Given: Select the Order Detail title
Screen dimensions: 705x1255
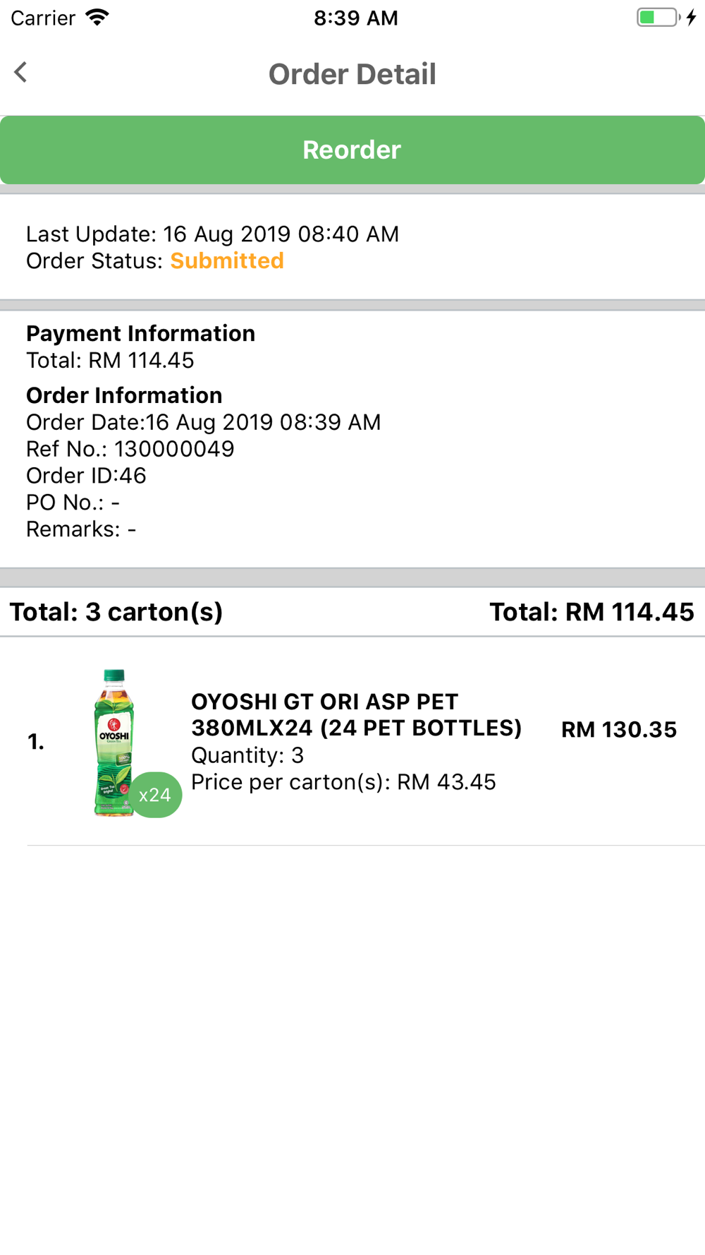Looking at the screenshot, I should click(x=352, y=74).
